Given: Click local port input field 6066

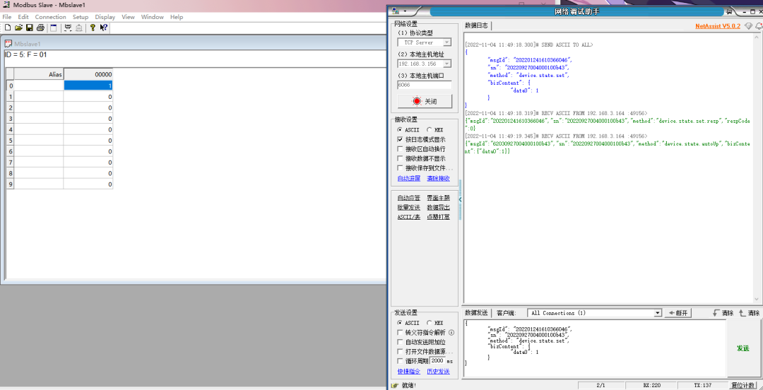Looking at the screenshot, I should tap(425, 85).
